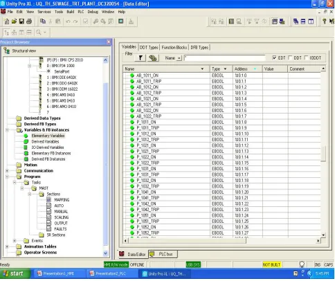Open the File menu
Screen dimensions: 335x281
pos(10,12)
